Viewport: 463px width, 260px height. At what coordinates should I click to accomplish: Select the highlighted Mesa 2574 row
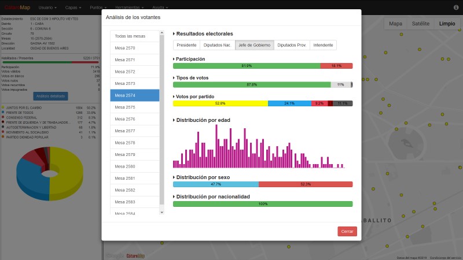[135, 95]
